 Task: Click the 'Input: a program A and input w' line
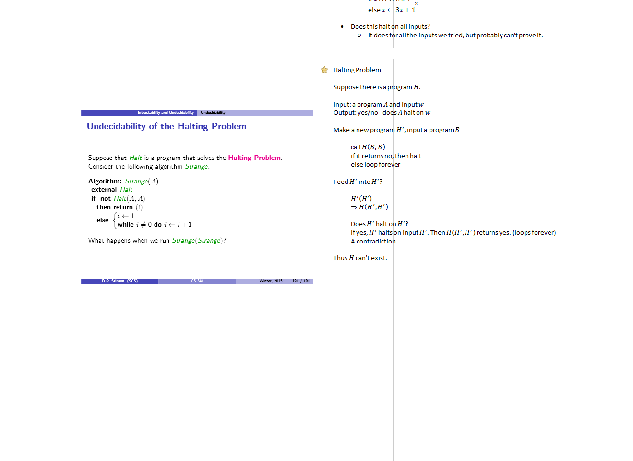point(378,105)
